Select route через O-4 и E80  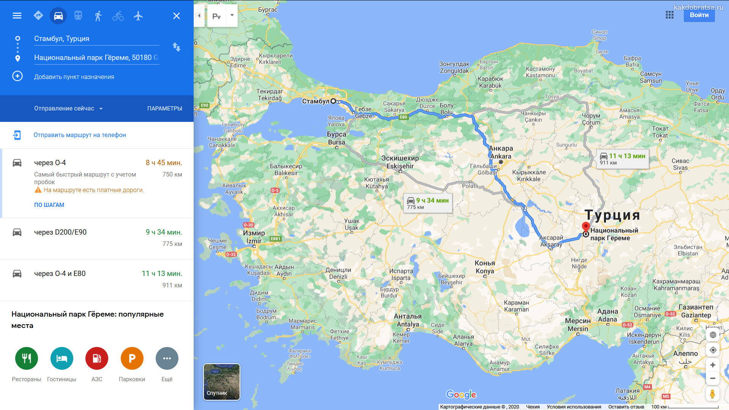[x=97, y=280]
